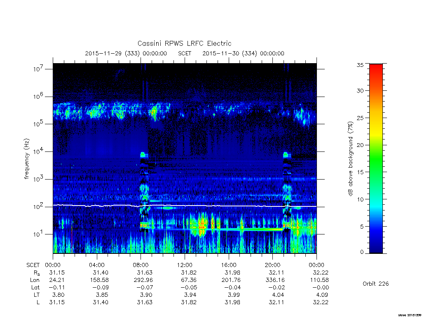This screenshot has width=422, height=317.
Task: Click the L value 32.22
Action: [321, 303]
